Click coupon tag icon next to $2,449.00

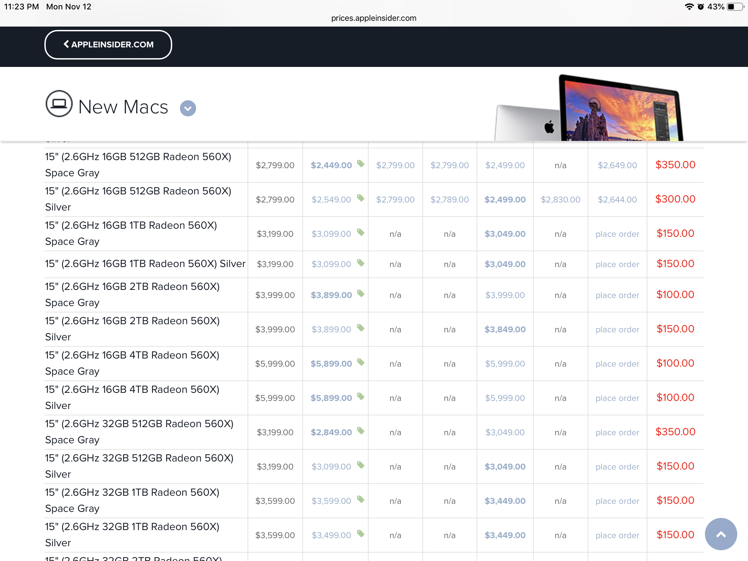tap(361, 164)
